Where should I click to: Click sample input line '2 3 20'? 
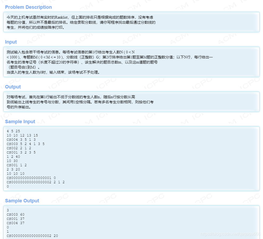point(13,169)
